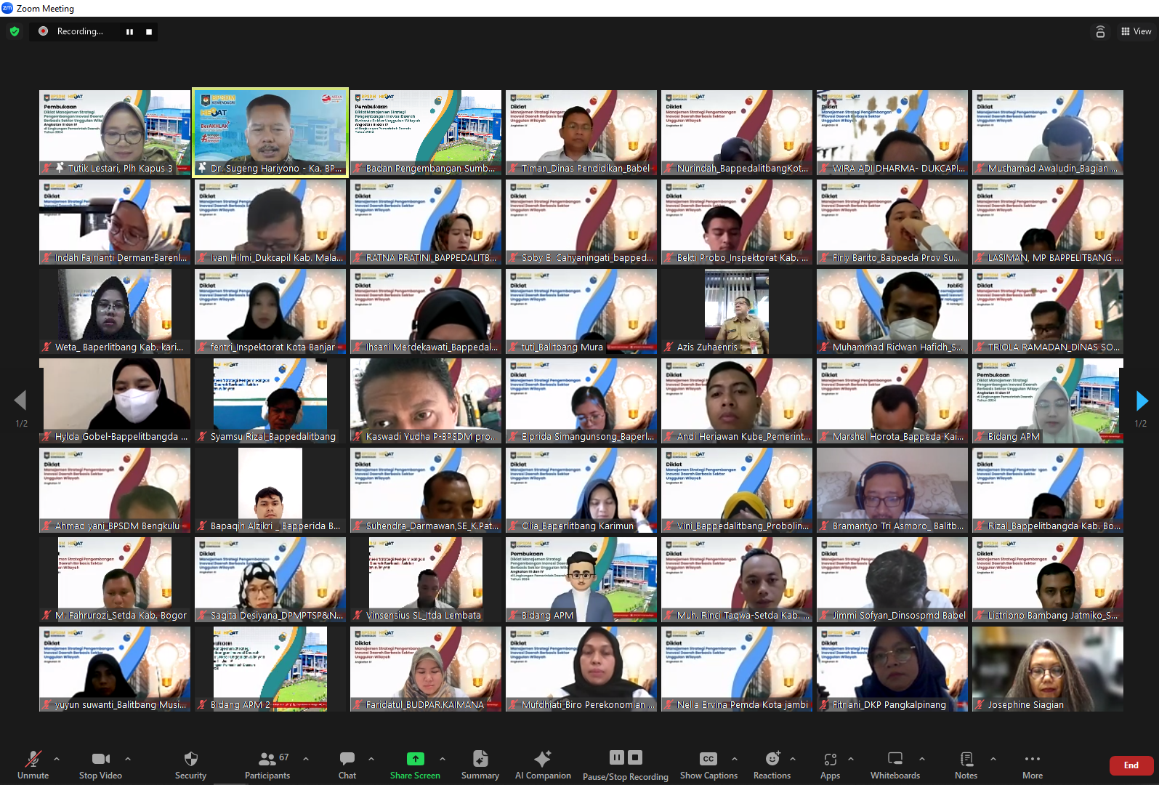Select Faridatul_BUDPAR.KAIMANA video tile

[426, 669]
